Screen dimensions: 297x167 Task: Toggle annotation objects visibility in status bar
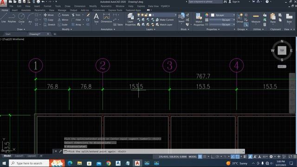pos(250,157)
